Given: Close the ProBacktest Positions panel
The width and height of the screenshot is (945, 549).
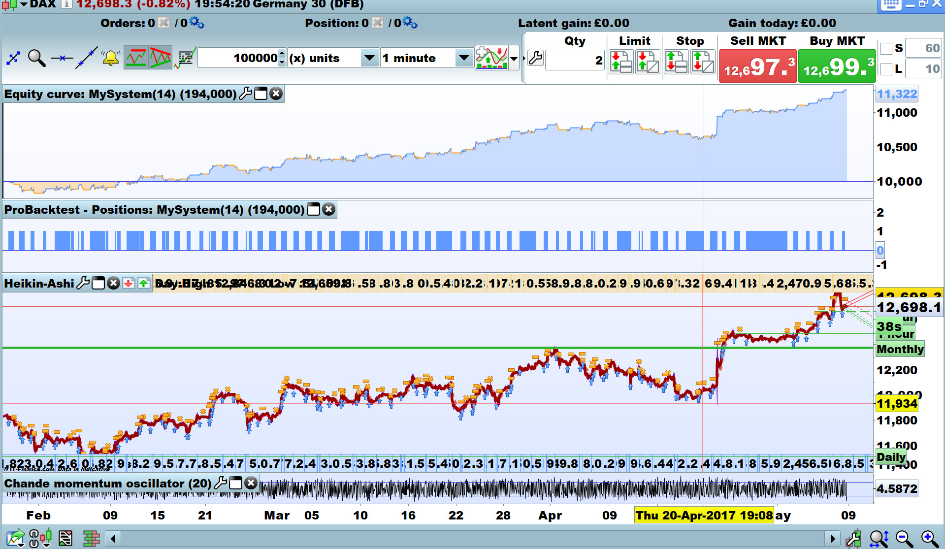Looking at the screenshot, I should (x=328, y=209).
